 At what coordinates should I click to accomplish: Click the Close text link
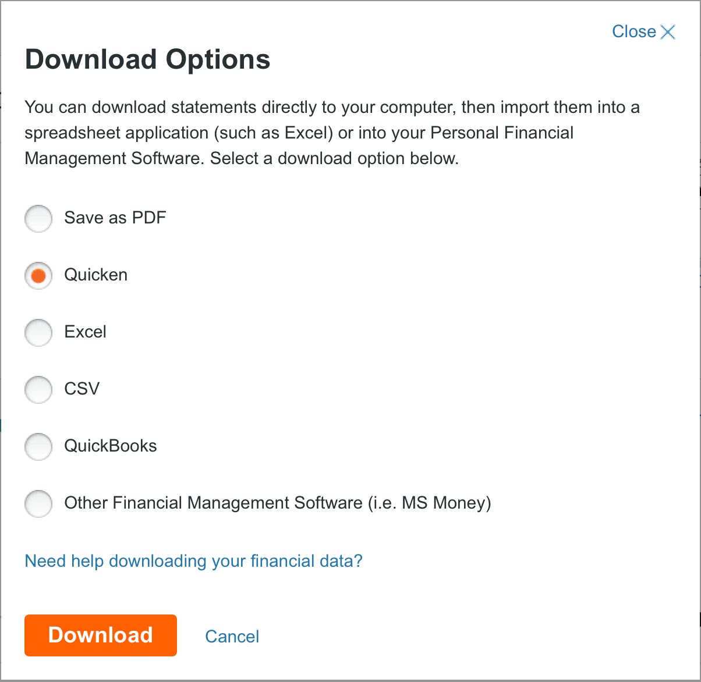click(633, 31)
